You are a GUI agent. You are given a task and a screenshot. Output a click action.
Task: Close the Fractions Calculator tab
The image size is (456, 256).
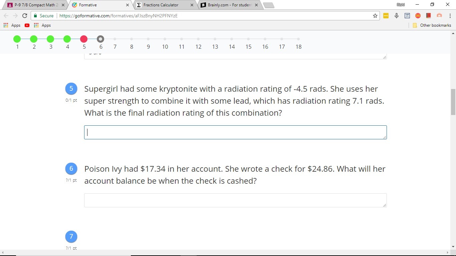(192, 5)
